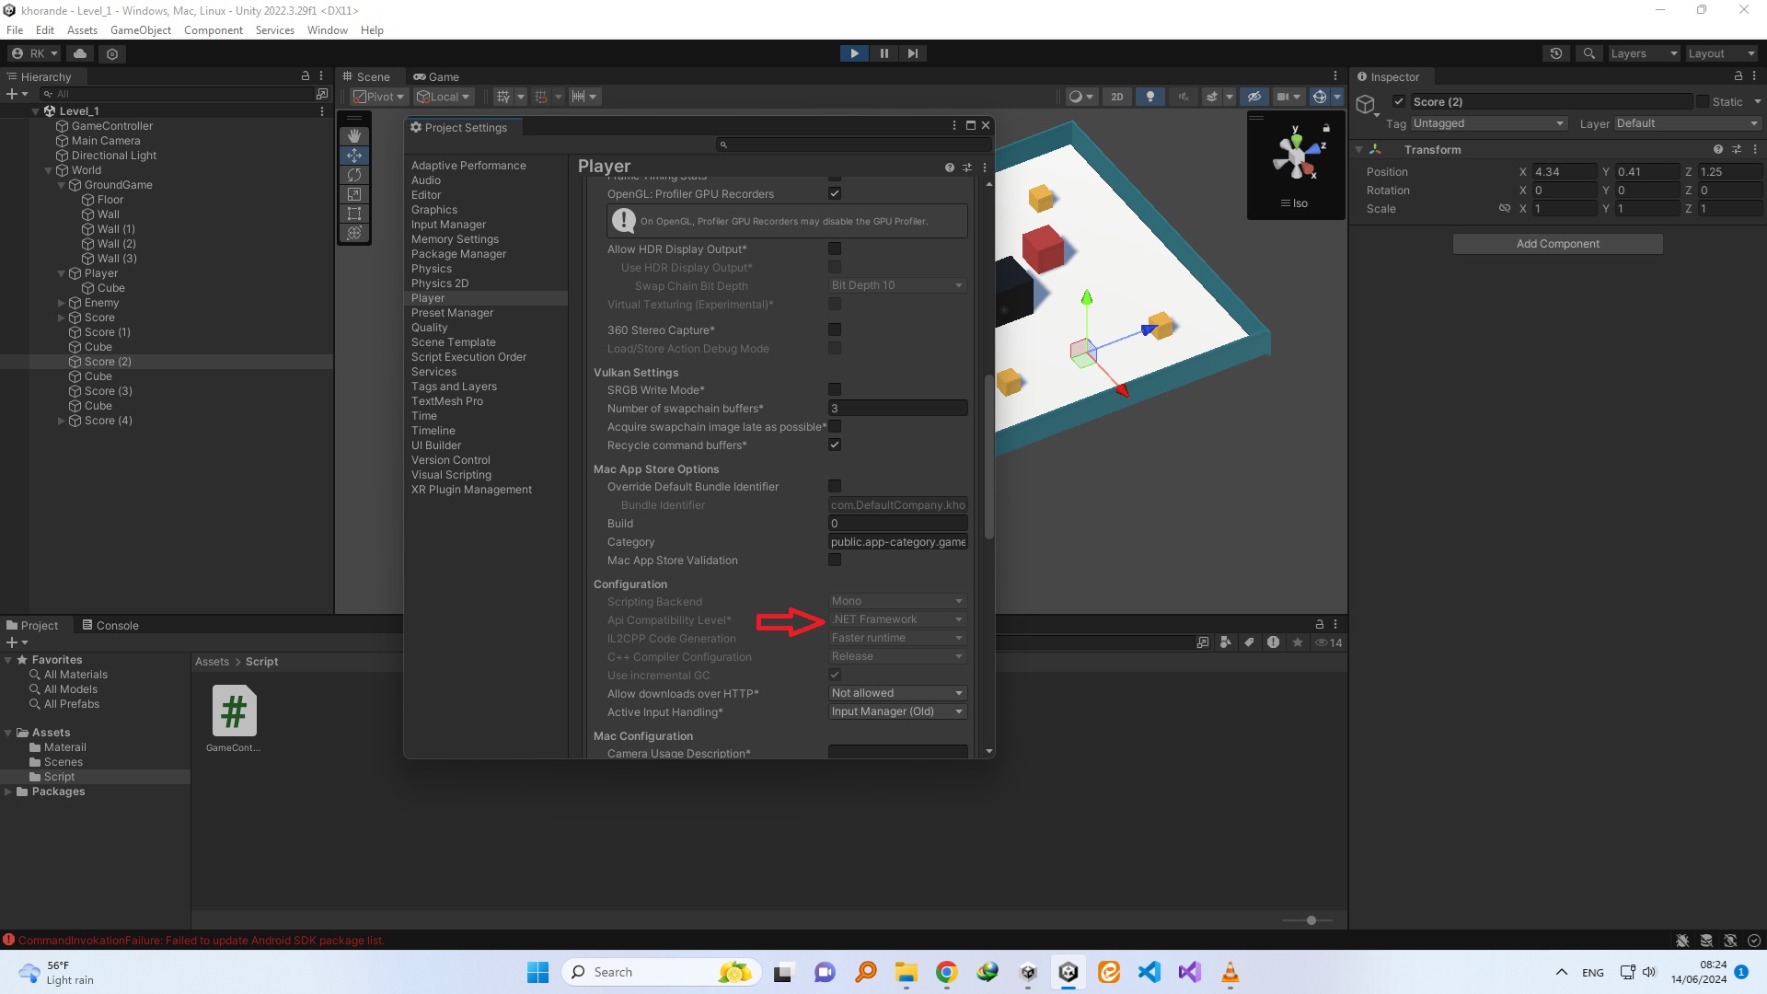This screenshot has height=994, width=1767.
Task: Select API Compatibility Level dropdown
Action: tap(894, 619)
